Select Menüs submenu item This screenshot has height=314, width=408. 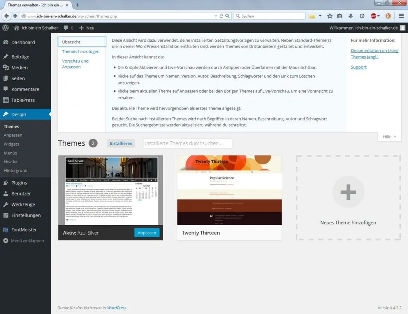11,153
